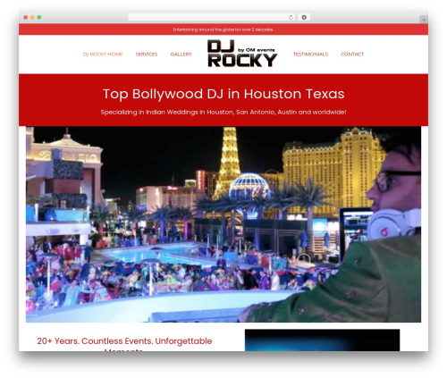Click the green maximize window dot
This screenshot has height=378, width=447.
coord(39,18)
